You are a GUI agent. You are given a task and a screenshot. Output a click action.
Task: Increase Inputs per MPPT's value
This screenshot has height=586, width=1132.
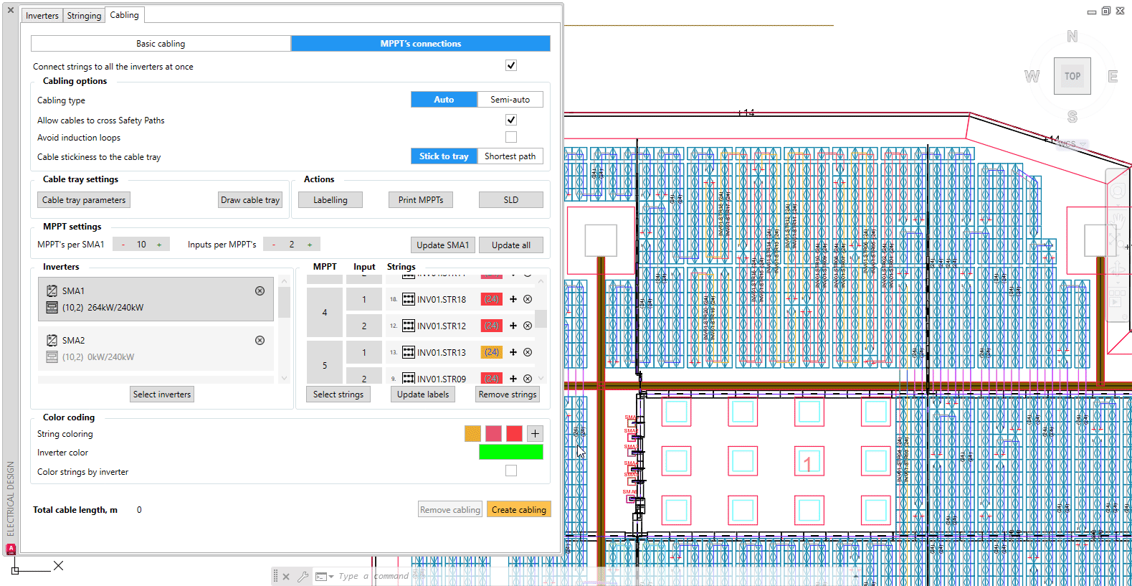click(310, 245)
